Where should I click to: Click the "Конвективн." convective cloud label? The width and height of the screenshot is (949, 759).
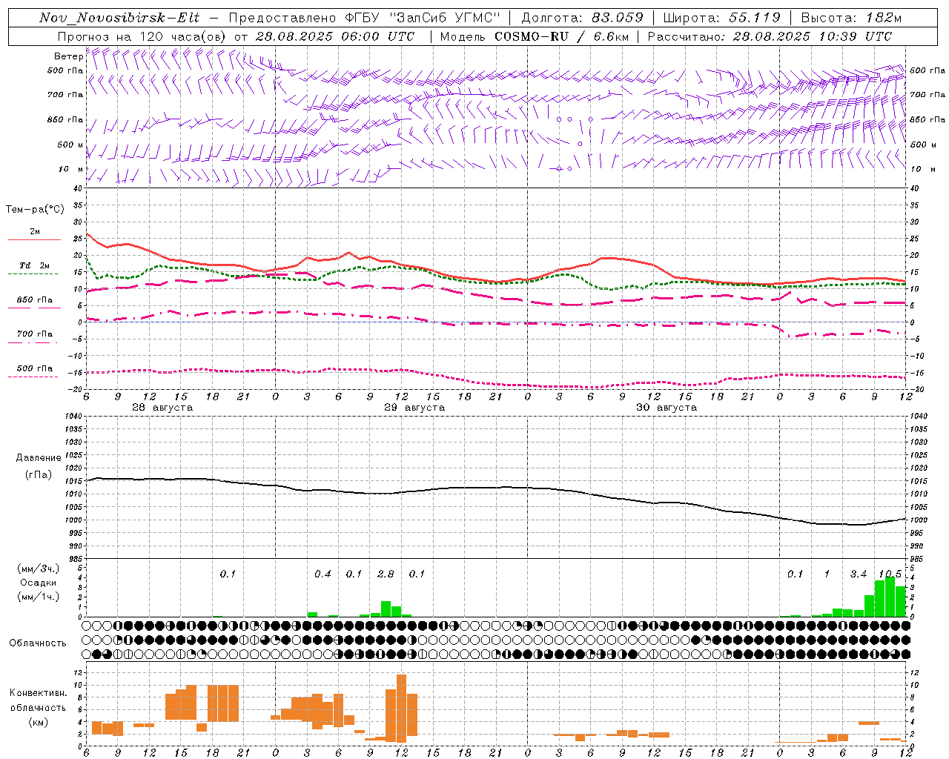(38, 693)
